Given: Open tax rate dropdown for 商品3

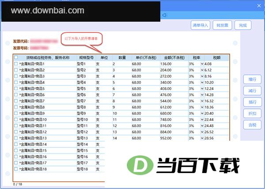Looking at the screenshot, I should [202, 76].
